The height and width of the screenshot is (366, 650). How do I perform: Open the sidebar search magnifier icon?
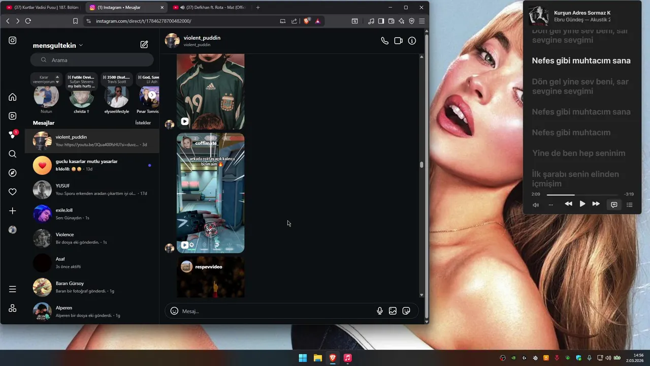pyautogui.click(x=13, y=154)
